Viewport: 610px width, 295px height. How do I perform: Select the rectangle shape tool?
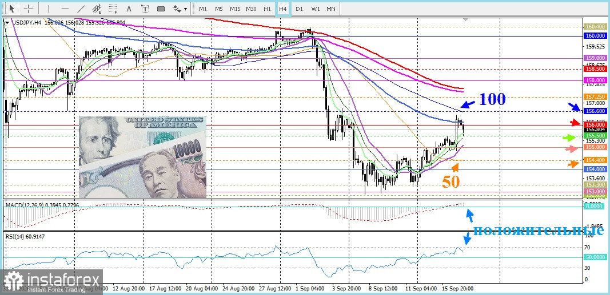coord(161,9)
